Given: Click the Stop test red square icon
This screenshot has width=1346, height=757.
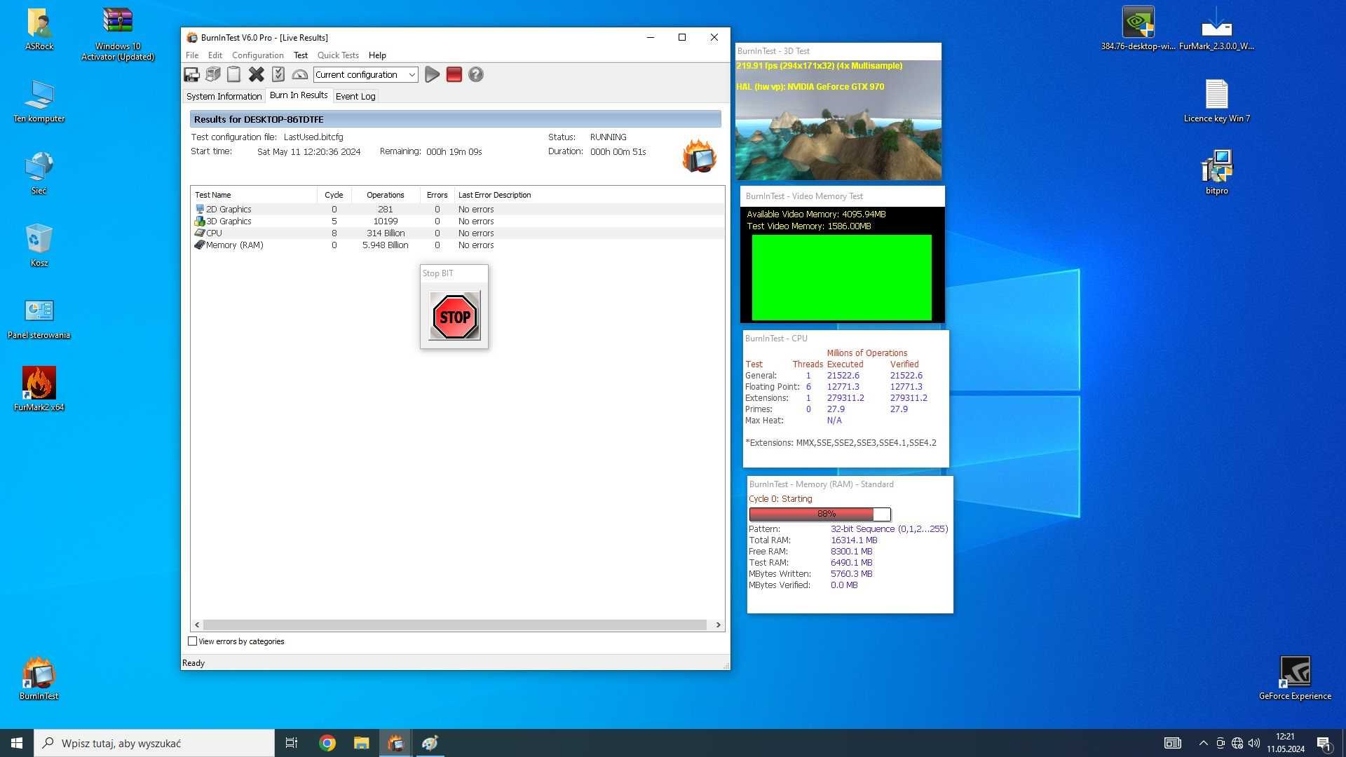Looking at the screenshot, I should [x=453, y=74].
